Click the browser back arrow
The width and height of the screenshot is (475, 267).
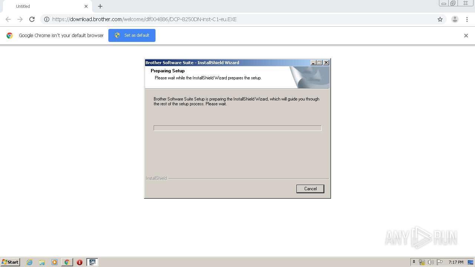8,19
